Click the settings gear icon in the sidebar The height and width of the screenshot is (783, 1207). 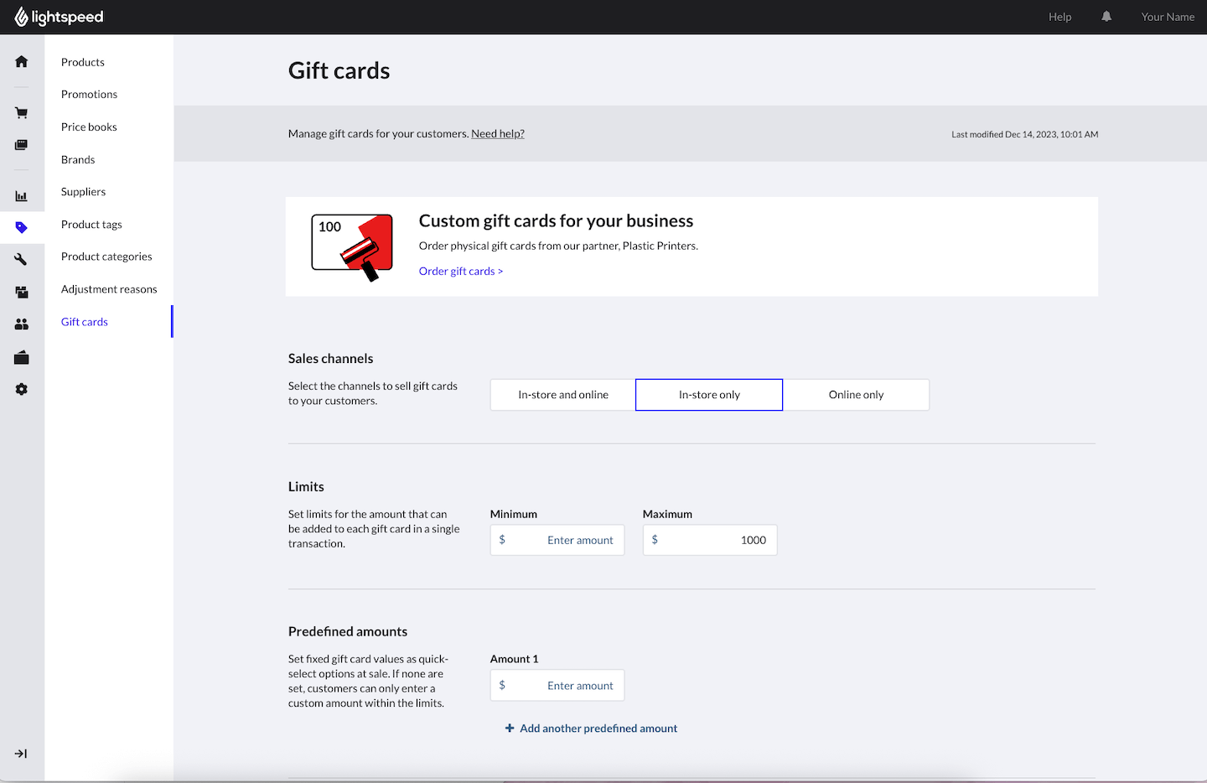point(22,390)
